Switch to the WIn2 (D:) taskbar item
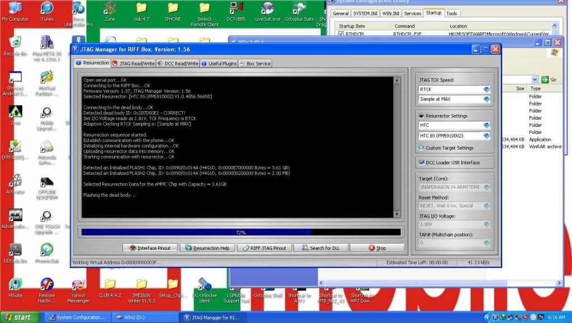The width and height of the screenshot is (572, 323). pyautogui.click(x=145, y=317)
